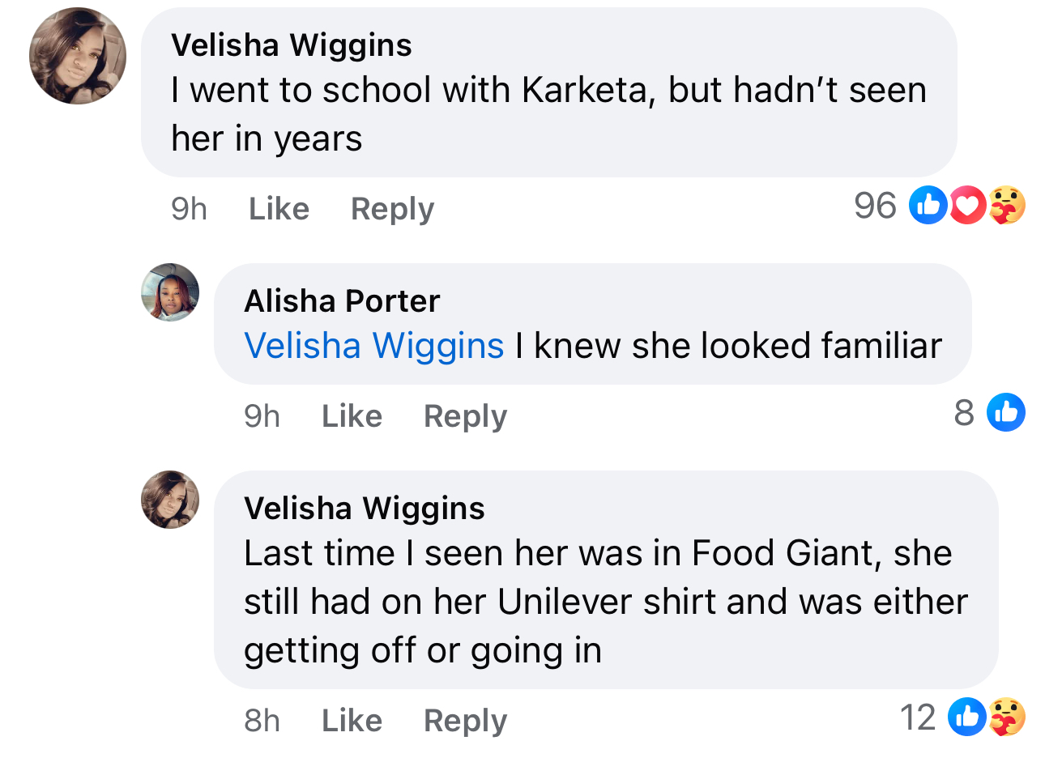
Task: Open Velisha Wiggins name on the top comment
Action: point(292,45)
